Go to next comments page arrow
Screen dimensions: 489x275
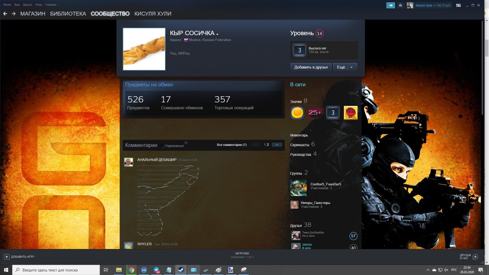277,145
